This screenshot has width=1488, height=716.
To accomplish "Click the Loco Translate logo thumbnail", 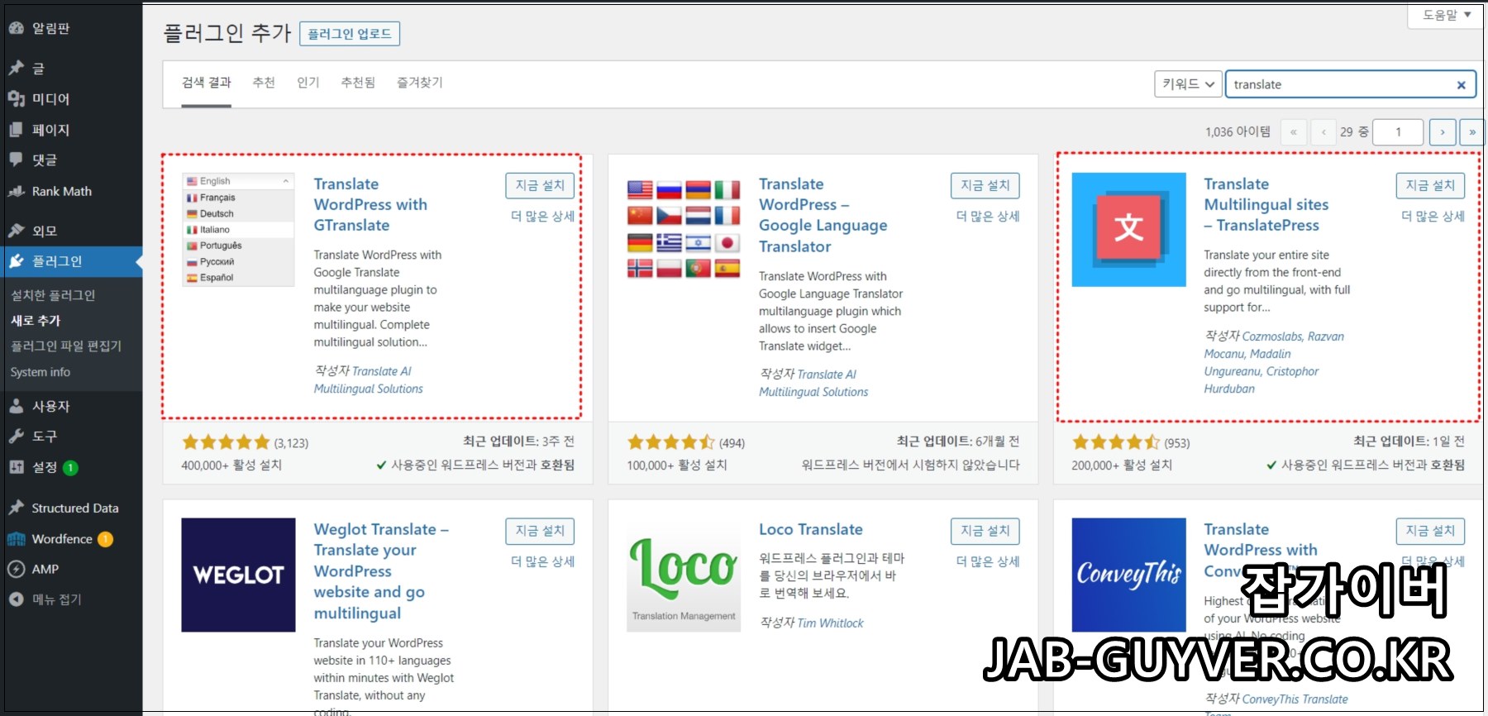I will pos(684,575).
